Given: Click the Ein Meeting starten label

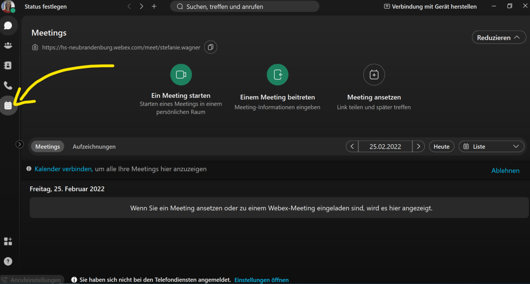Looking at the screenshot, I should tap(181, 96).
